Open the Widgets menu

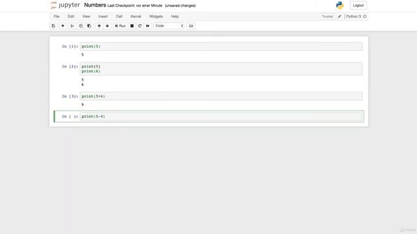click(156, 16)
